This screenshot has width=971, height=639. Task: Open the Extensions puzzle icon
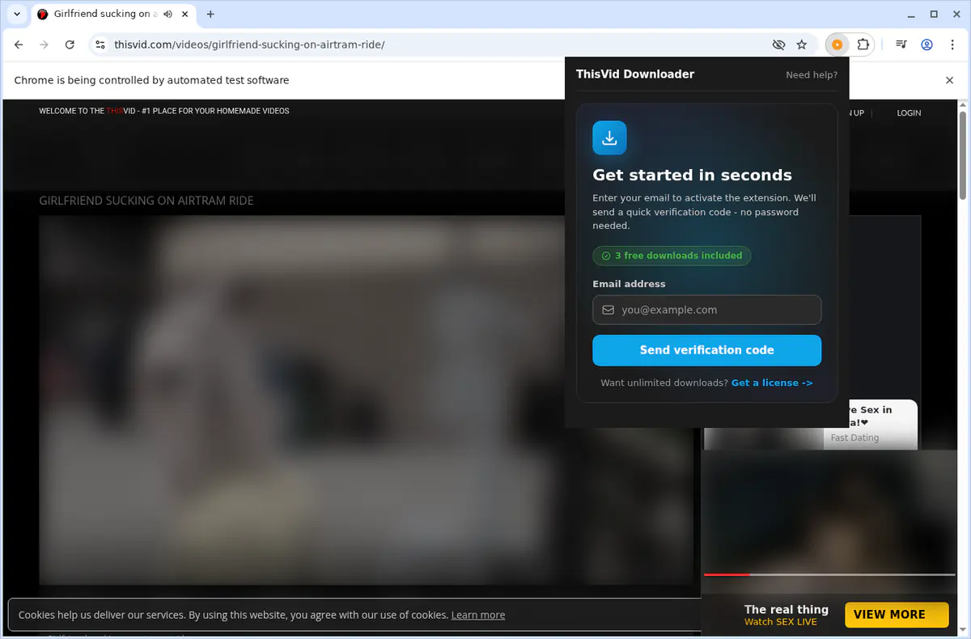coord(863,44)
